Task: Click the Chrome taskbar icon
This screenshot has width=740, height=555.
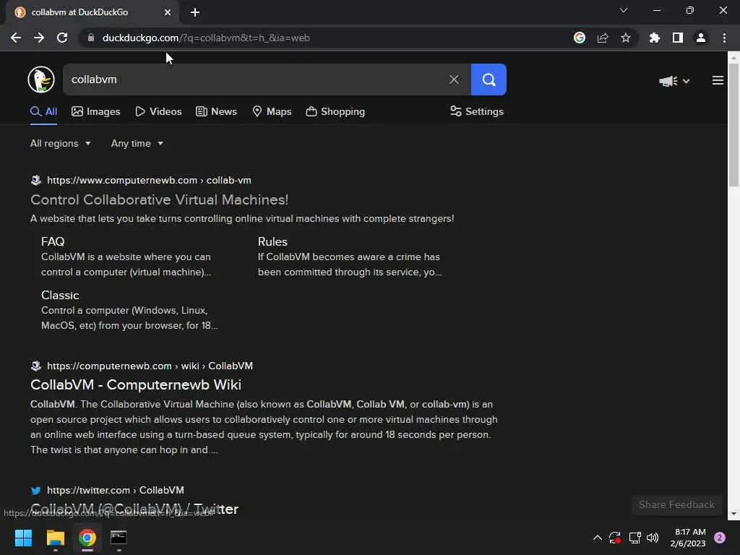Action: (x=87, y=538)
